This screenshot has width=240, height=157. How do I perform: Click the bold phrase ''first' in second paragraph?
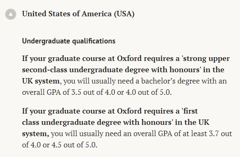(x=190, y=111)
